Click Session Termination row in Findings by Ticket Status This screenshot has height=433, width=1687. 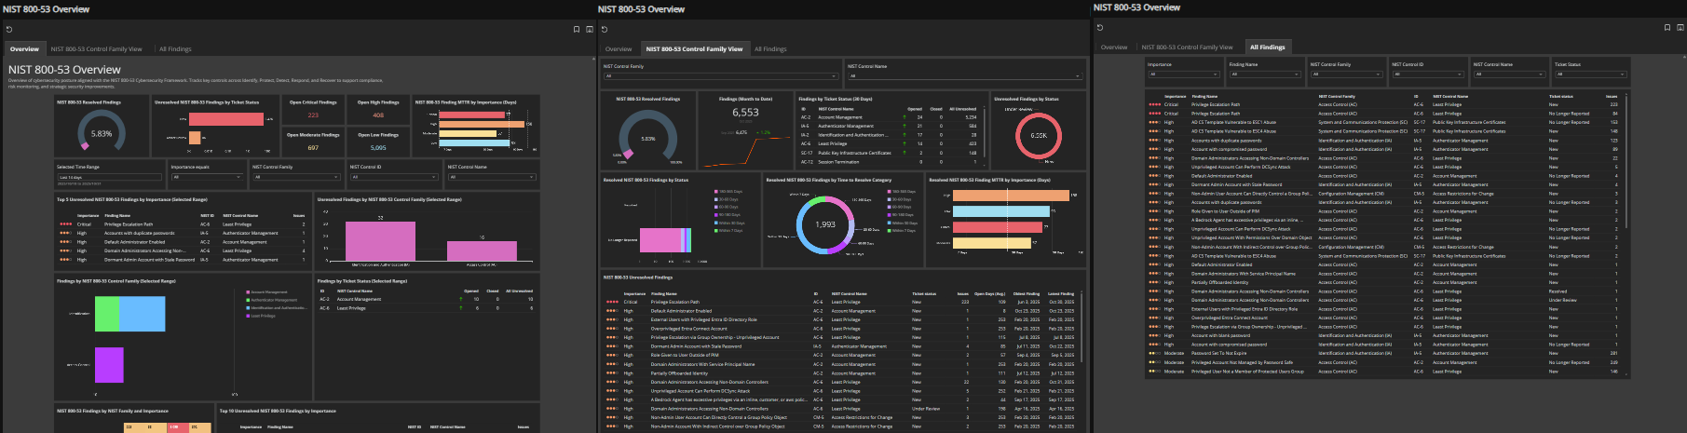(890, 162)
